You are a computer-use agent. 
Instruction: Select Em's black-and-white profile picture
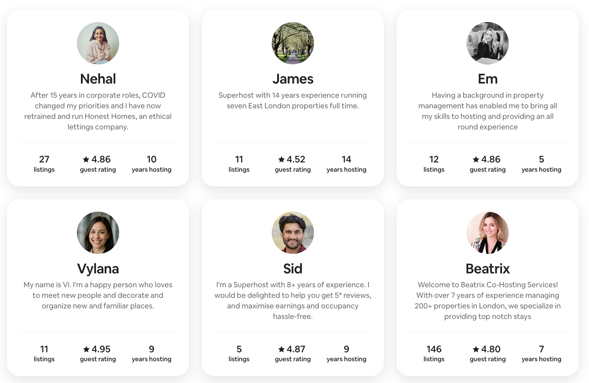point(488,43)
